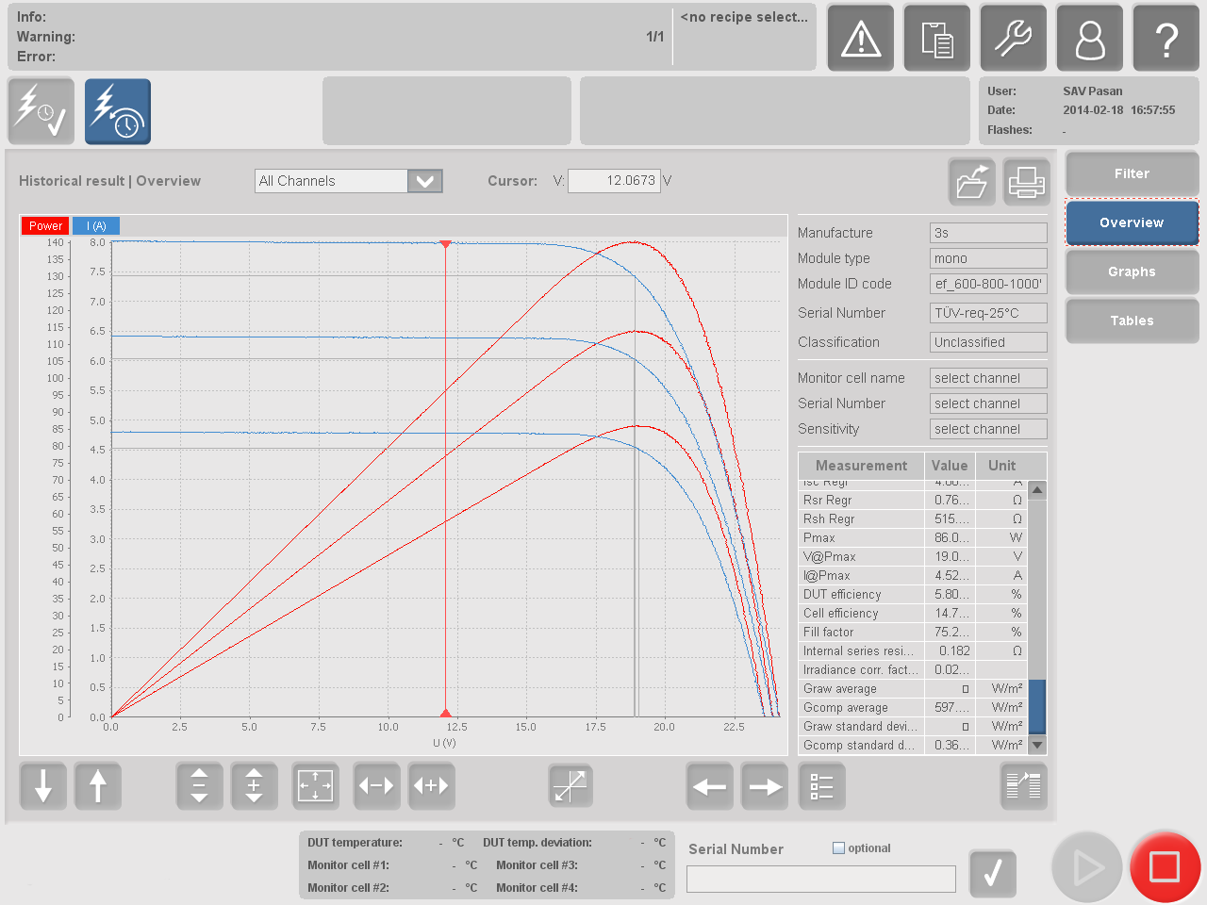This screenshot has width=1207, height=905.
Task: Click the Manufacture field showing 3s
Action: point(988,233)
